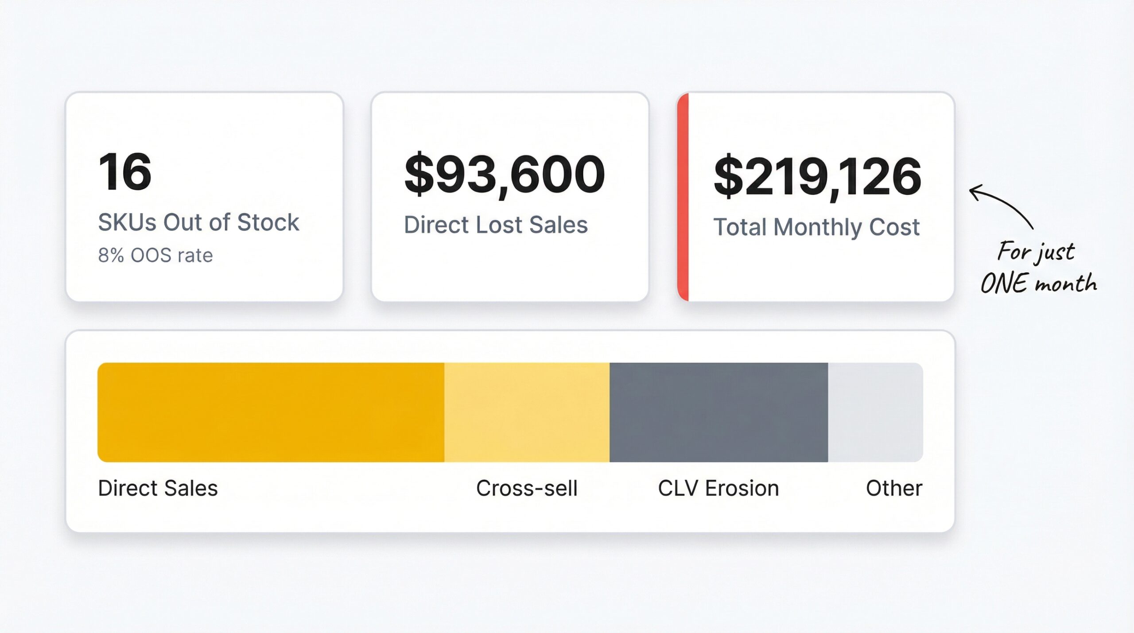Viewport: 1134px width, 633px height.
Task: Open the '$93,600 Direct Lost Sales' card
Action: [x=509, y=199]
